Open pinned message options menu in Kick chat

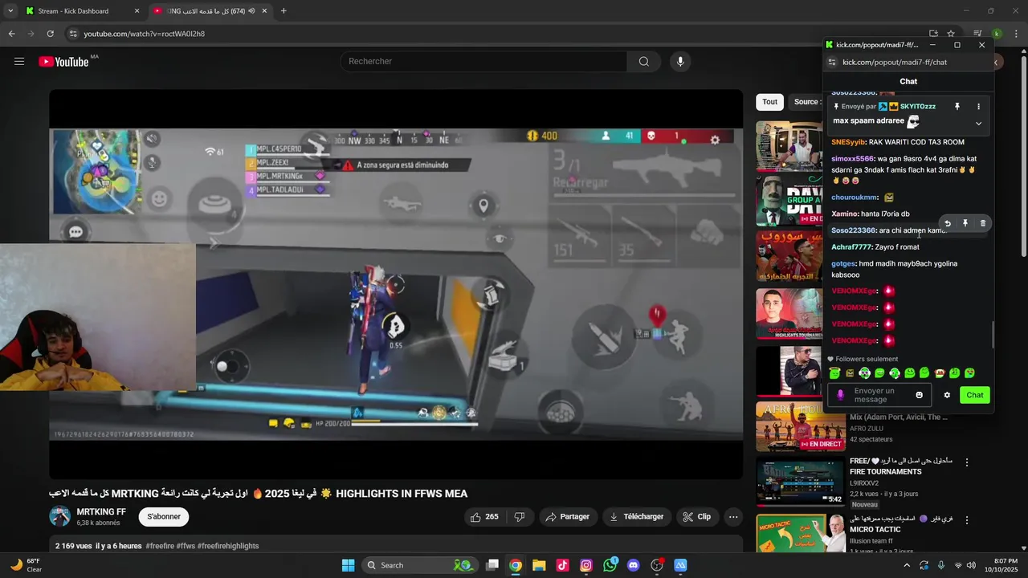pos(978,107)
